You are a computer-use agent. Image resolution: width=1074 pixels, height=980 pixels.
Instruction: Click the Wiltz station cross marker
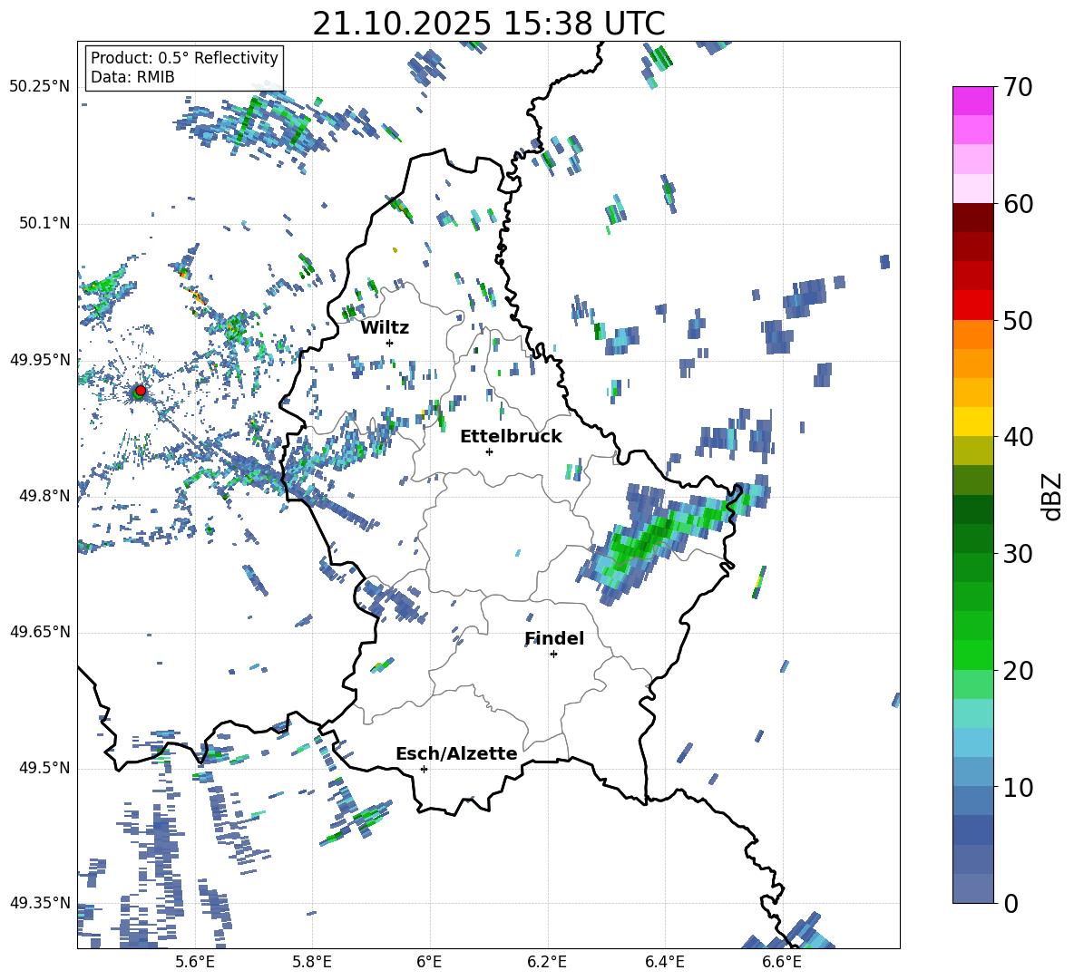point(390,343)
